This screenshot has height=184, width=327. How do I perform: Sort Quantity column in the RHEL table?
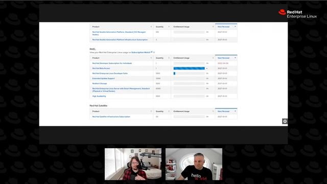(x=169, y=58)
